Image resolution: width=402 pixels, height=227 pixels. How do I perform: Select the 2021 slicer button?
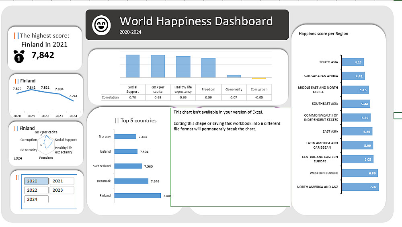click(x=62, y=181)
